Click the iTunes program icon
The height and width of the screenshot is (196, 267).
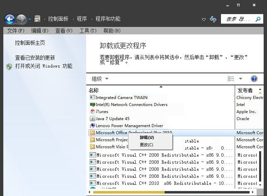(x=92, y=111)
